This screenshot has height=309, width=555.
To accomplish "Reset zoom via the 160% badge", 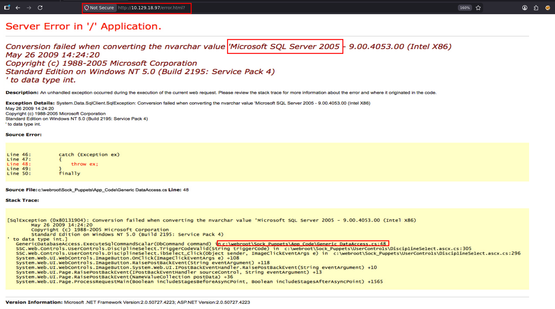I will pyautogui.click(x=465, y=8).
